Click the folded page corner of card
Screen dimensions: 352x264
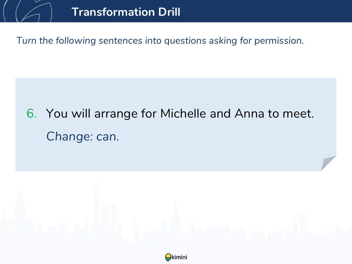329,163
